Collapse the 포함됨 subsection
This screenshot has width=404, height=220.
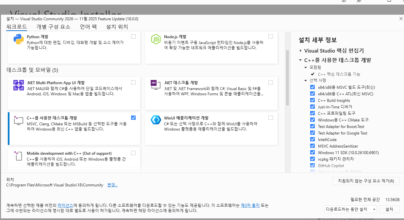pos(306,67)
